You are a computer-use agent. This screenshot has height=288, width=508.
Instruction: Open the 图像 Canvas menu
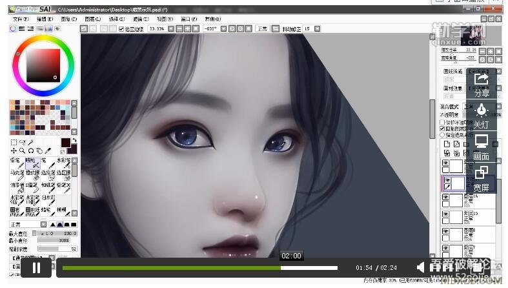coord(69,19)
